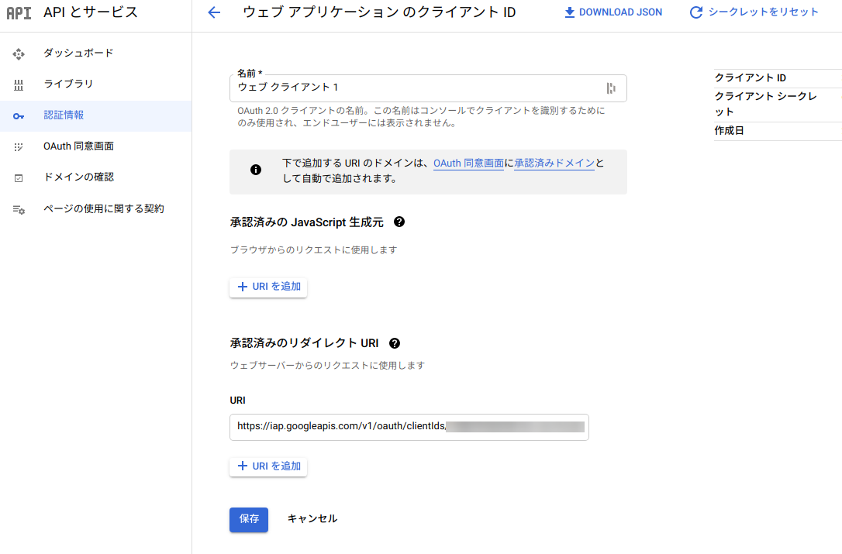Add a JavaScript origin URI

[x=267, y=286]
